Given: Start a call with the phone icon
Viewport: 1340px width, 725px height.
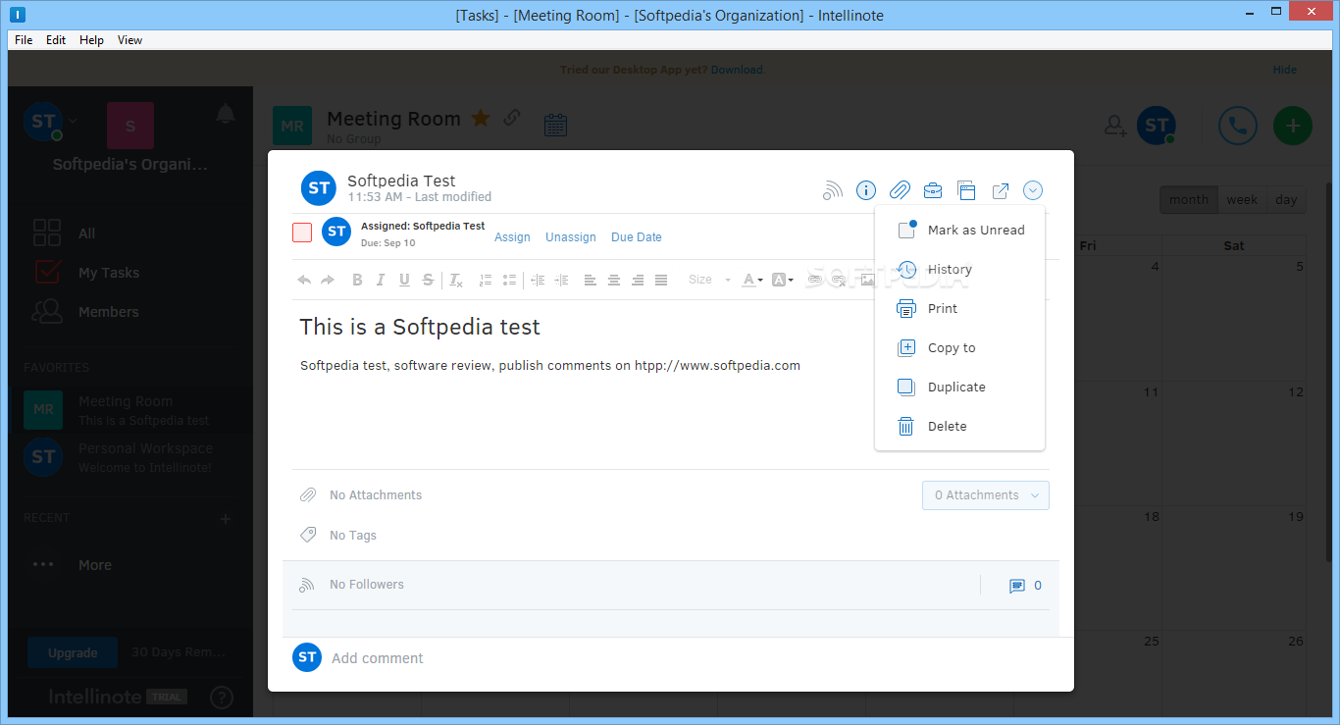Looking at the screenshot, I should pyautogui.click(x=1238, y=126).
